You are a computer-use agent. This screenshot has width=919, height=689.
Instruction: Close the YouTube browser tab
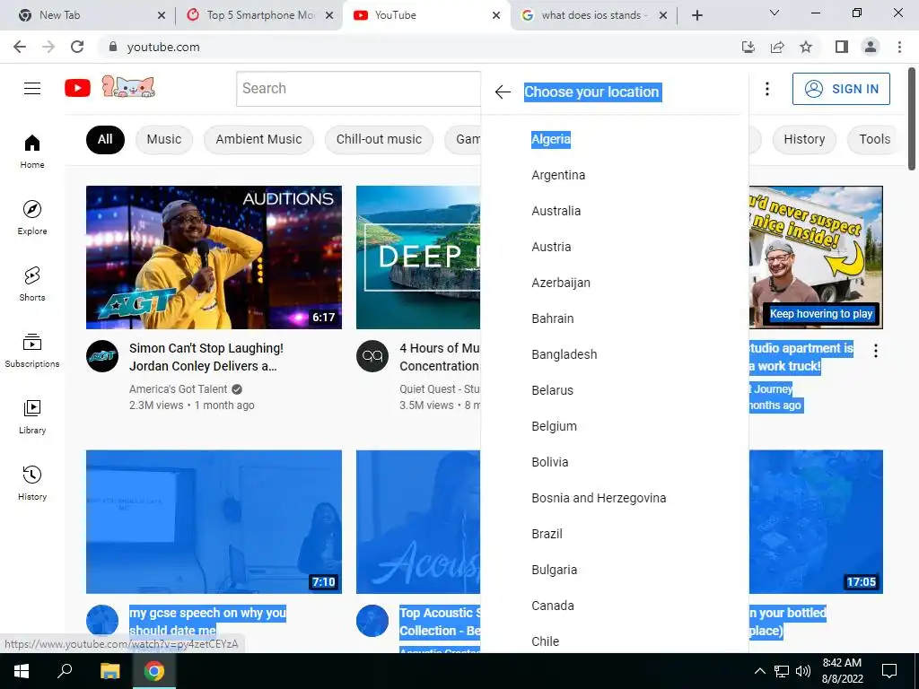496,15
